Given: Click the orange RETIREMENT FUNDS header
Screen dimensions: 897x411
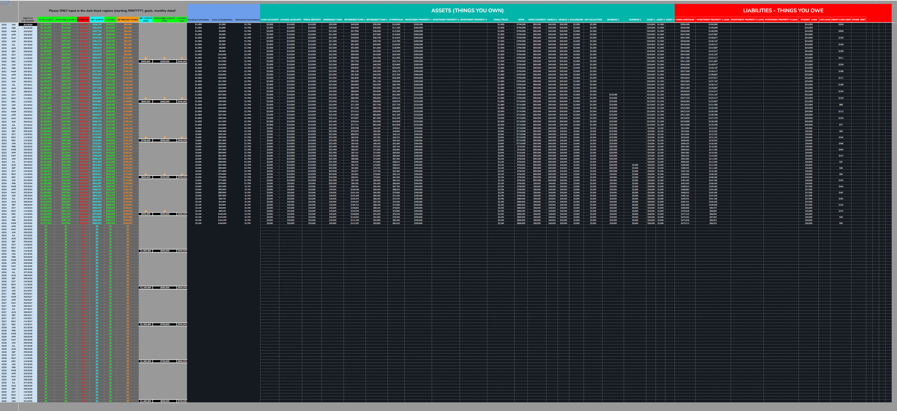Looking at the screenshot, I should tap(127, 20).
